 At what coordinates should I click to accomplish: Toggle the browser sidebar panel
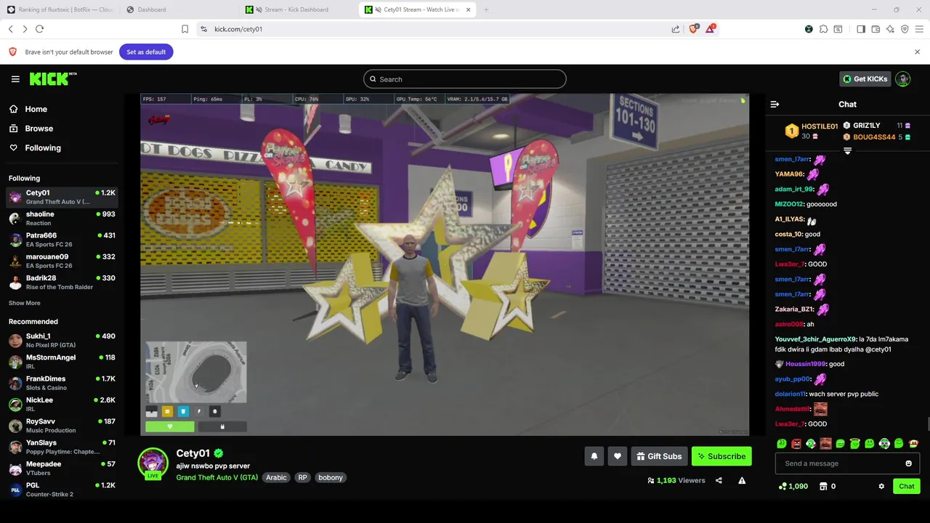click(861, 29)
